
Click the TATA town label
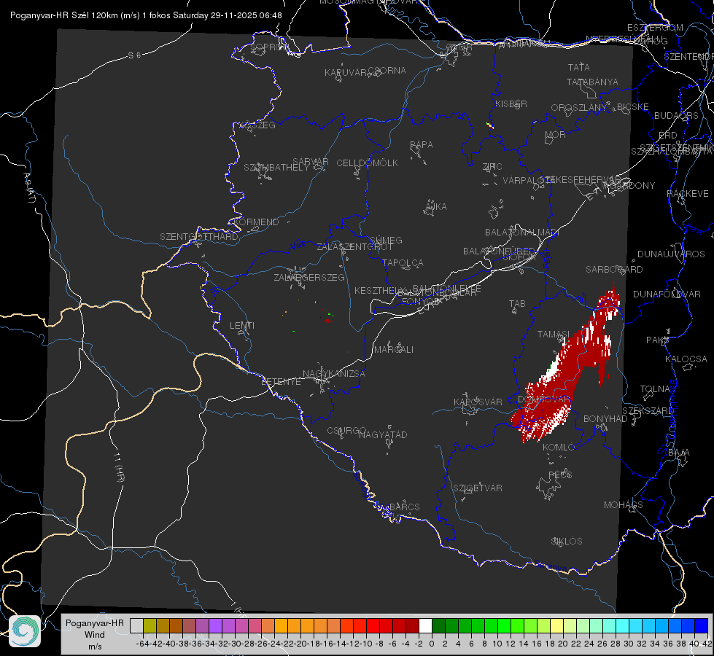579,67
